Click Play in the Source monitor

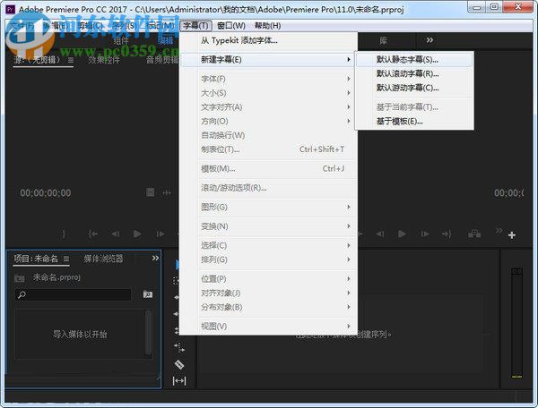coord(137,234)
